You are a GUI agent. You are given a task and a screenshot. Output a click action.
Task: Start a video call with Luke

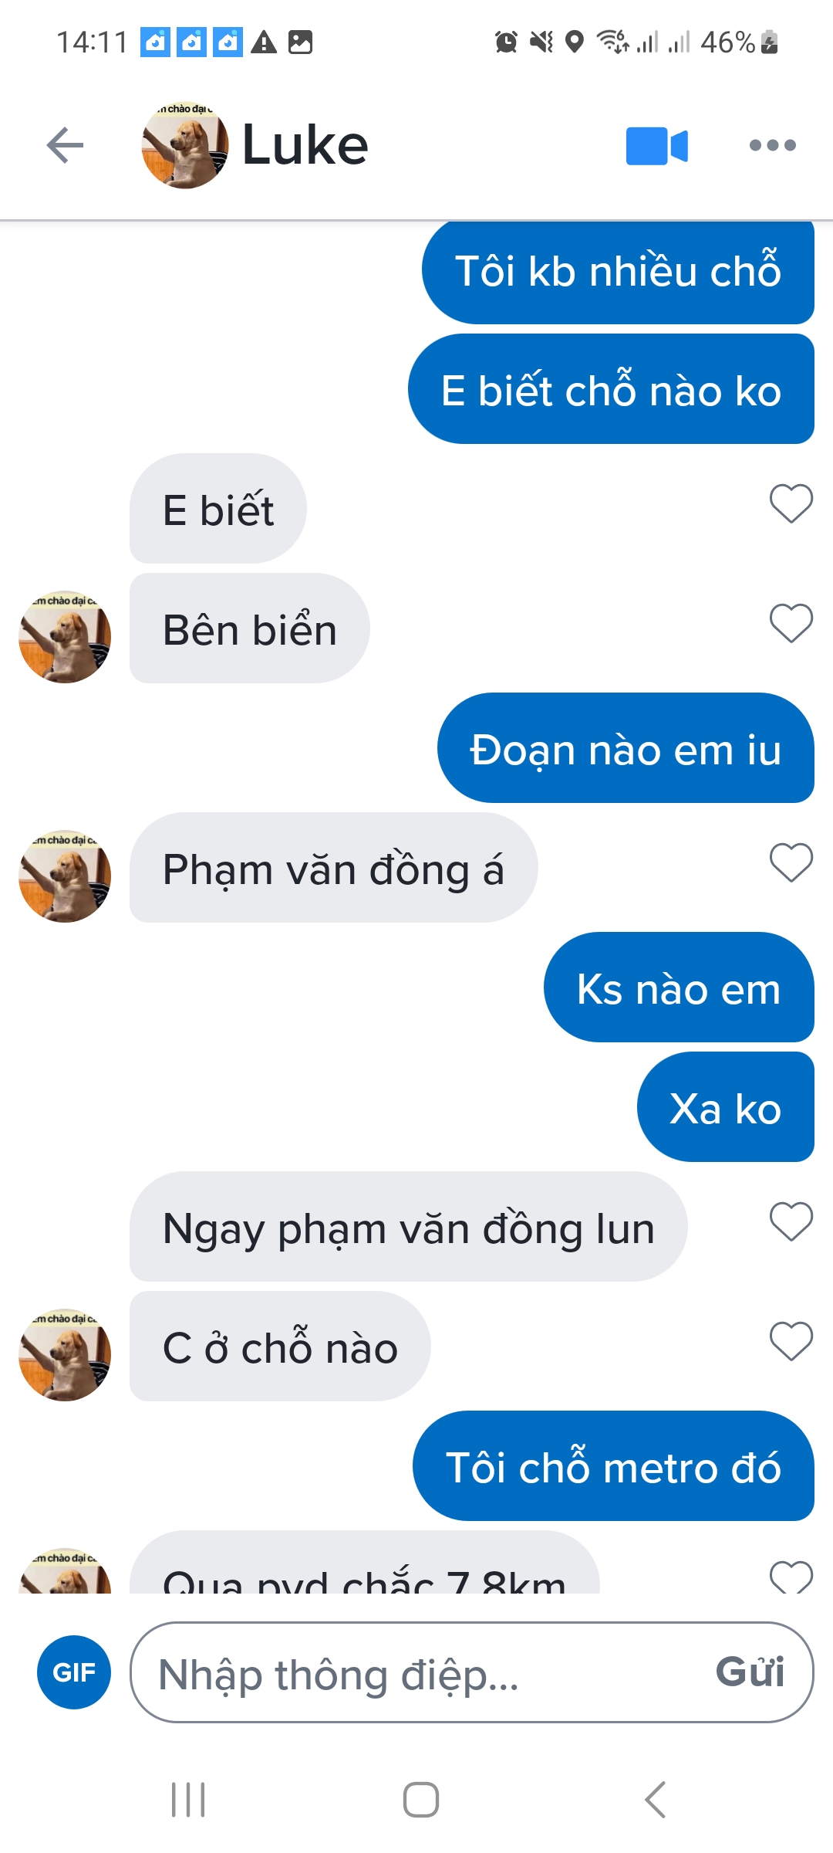click(657, 146)
